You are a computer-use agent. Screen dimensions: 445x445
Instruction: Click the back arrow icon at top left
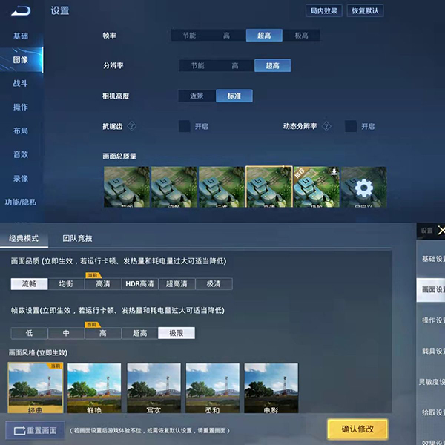(20, 10)
